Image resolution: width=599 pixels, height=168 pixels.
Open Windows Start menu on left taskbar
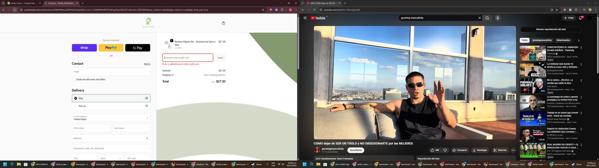click(5, 164)
